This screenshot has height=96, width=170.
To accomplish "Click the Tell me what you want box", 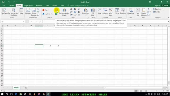I will tap(79, 6).
